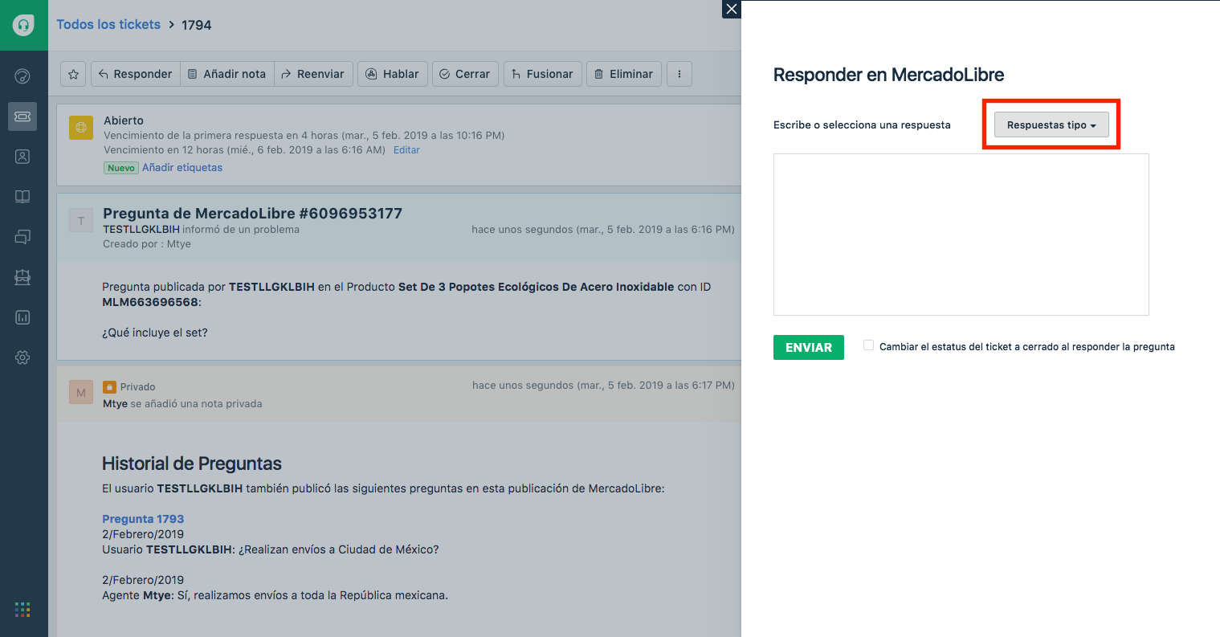Open the more options vertical dots menu

pos(679,74)
